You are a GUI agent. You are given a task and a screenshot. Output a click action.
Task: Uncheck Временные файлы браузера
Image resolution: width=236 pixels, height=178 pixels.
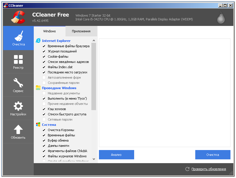(44, 46)
